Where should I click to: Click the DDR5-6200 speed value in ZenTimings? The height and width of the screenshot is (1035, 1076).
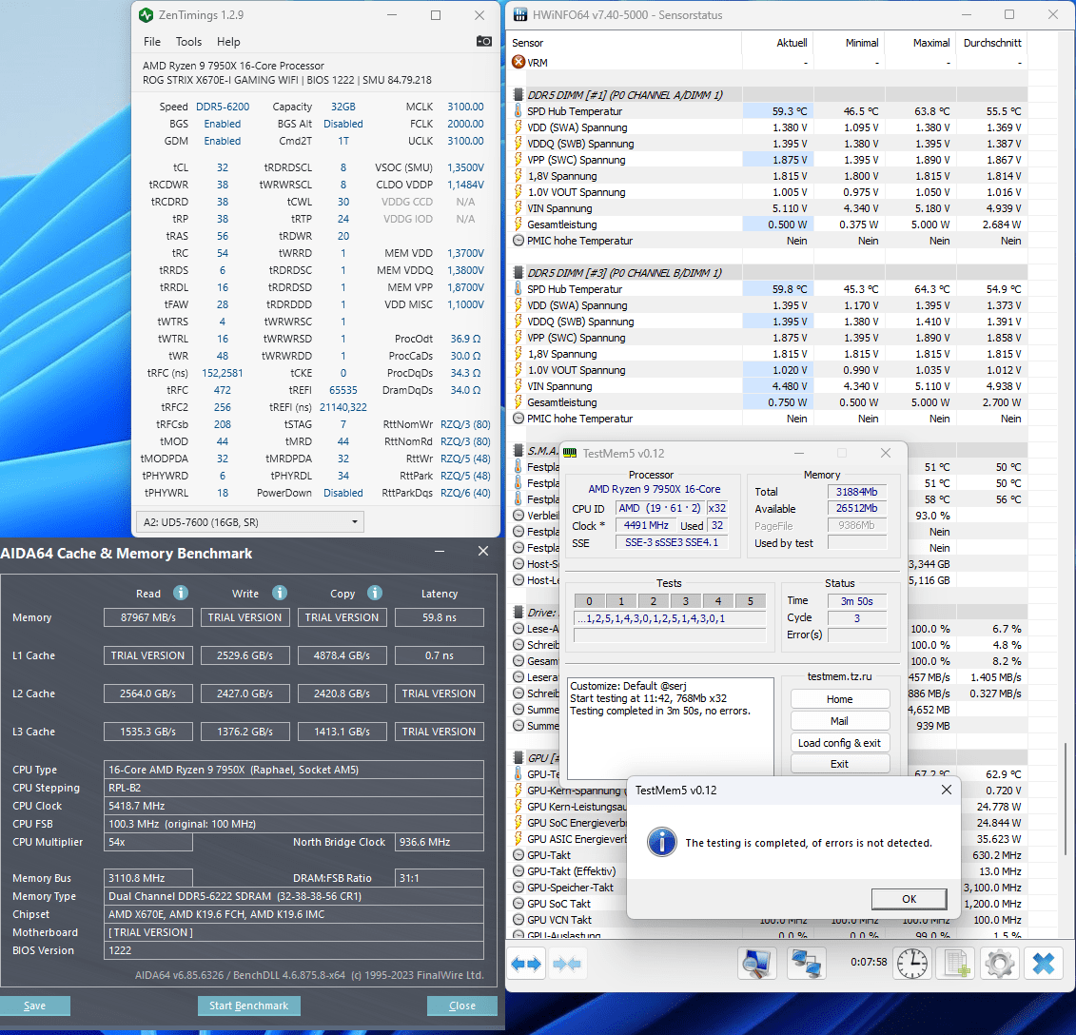[223, 107]
